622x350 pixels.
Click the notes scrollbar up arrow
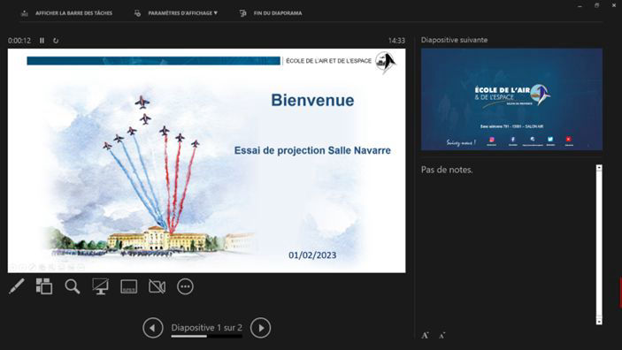(x=599, y=168)
